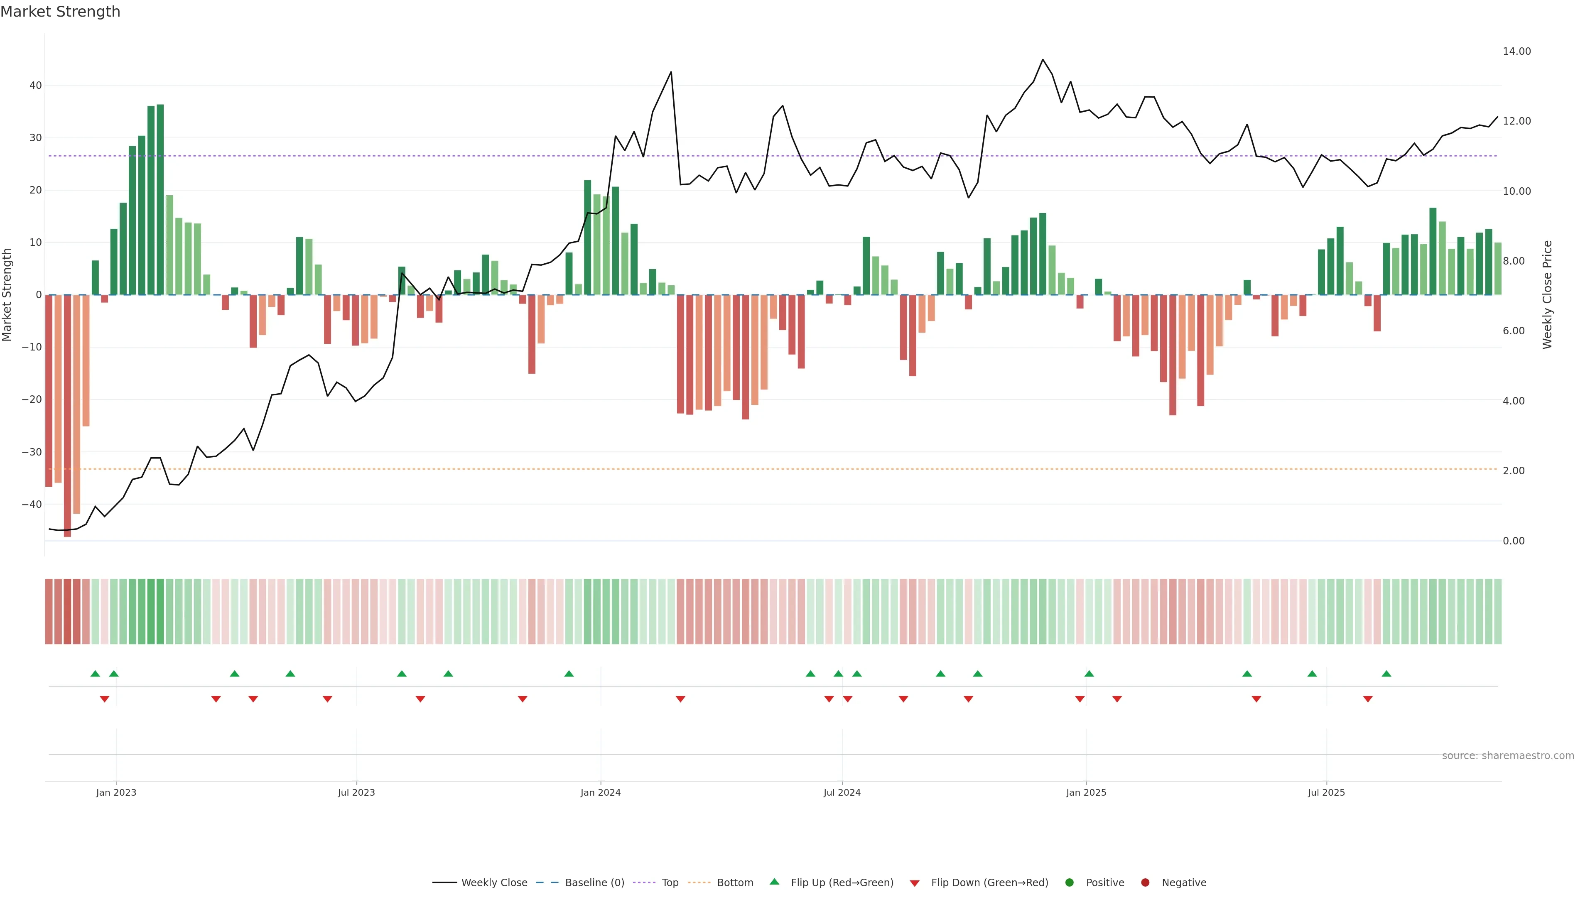Select the leftmost red flip-down triangle marker
Screen dimensions: 1595x897
pyautogui.click(x=104, y=699)
